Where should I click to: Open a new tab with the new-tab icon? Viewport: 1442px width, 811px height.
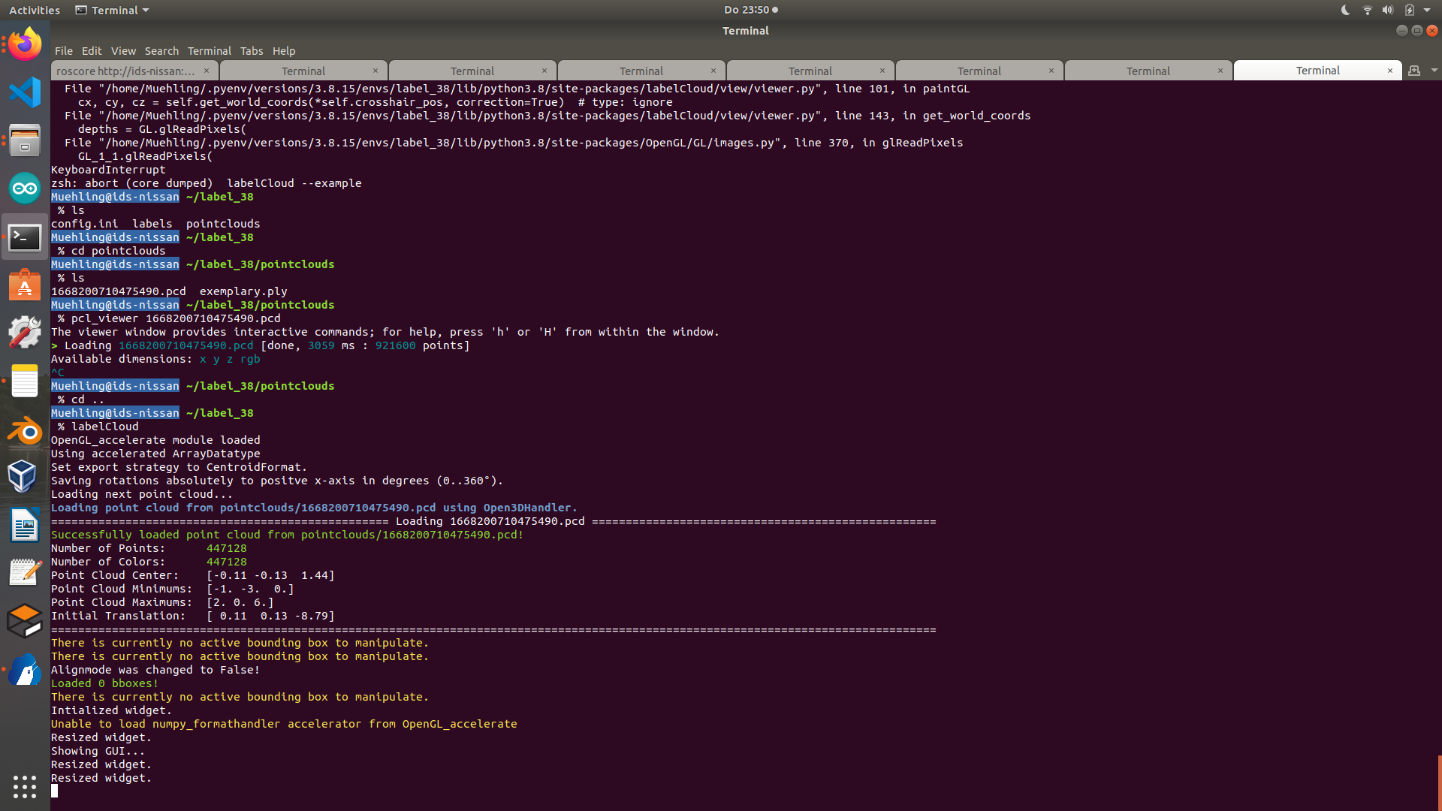click(1414, 70)
